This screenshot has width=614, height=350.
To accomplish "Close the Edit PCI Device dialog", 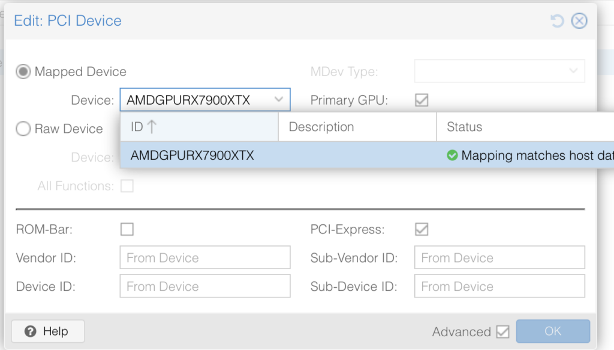I will pos(579,21).
